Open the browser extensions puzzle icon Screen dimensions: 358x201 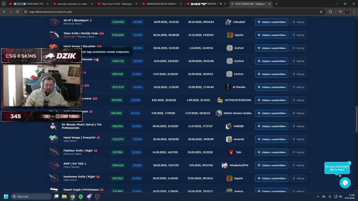tap(331, 12)
